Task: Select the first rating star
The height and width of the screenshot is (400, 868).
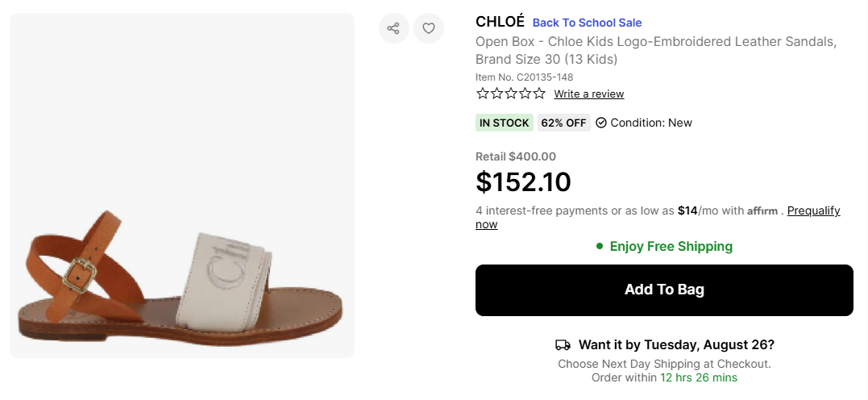Action: point(483,93)
